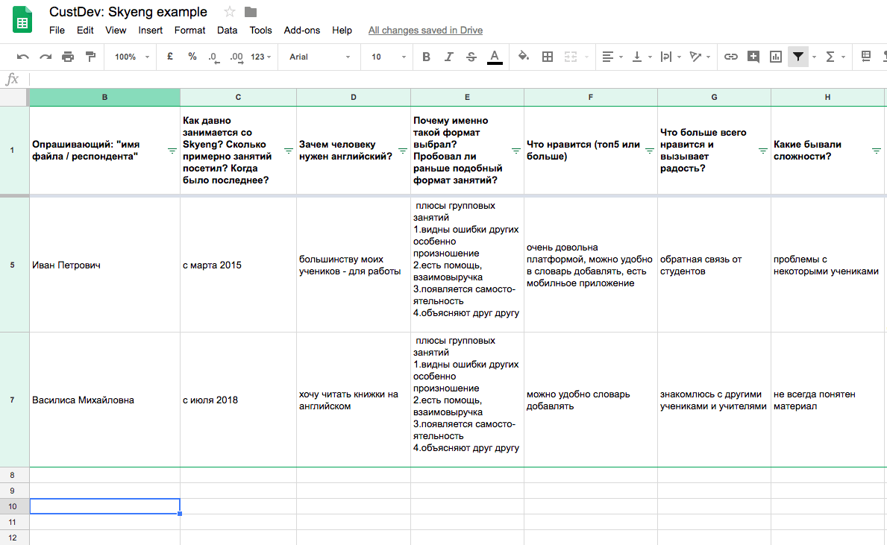This screenshot has height=545, width=887.
Task: Open text wrapping options
Action: [671, 57]
